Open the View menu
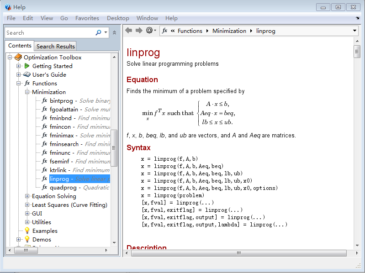The width and height of the screenshot is (365, 273). coord(47,18)
